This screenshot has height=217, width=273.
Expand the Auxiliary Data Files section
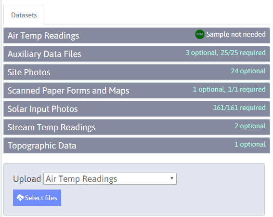(x=137, y=54)
